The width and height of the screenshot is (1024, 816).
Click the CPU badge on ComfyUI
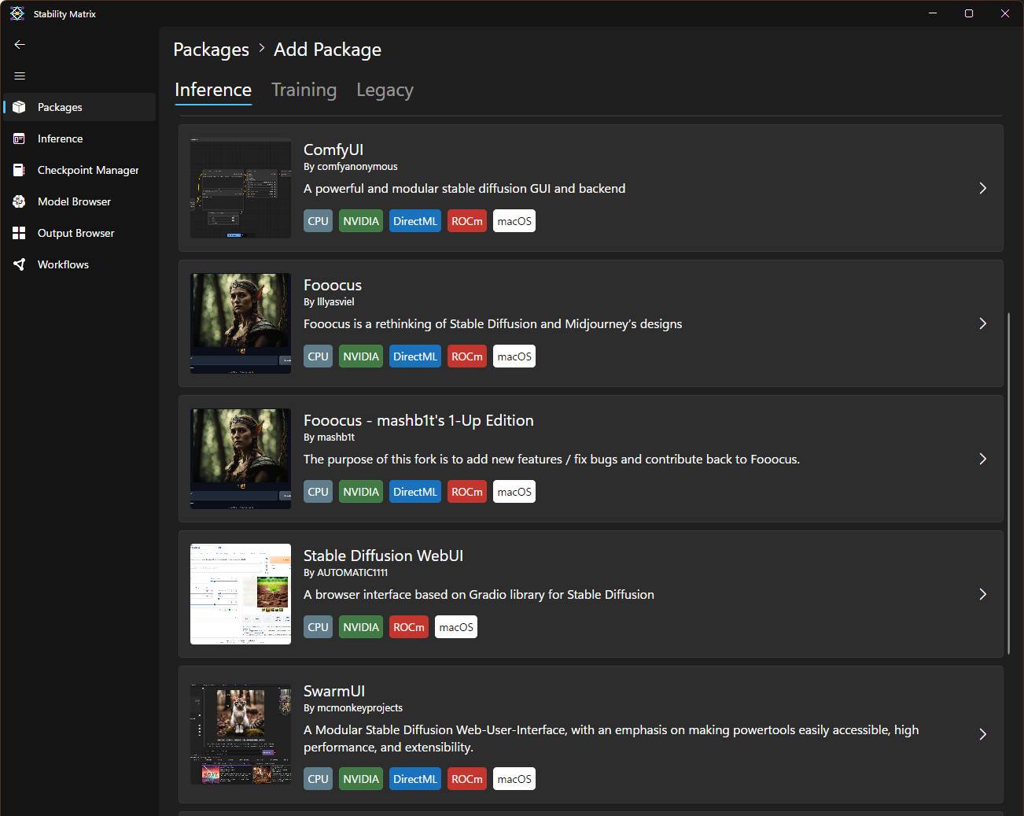pyautogui.click(x=319, y=221)
